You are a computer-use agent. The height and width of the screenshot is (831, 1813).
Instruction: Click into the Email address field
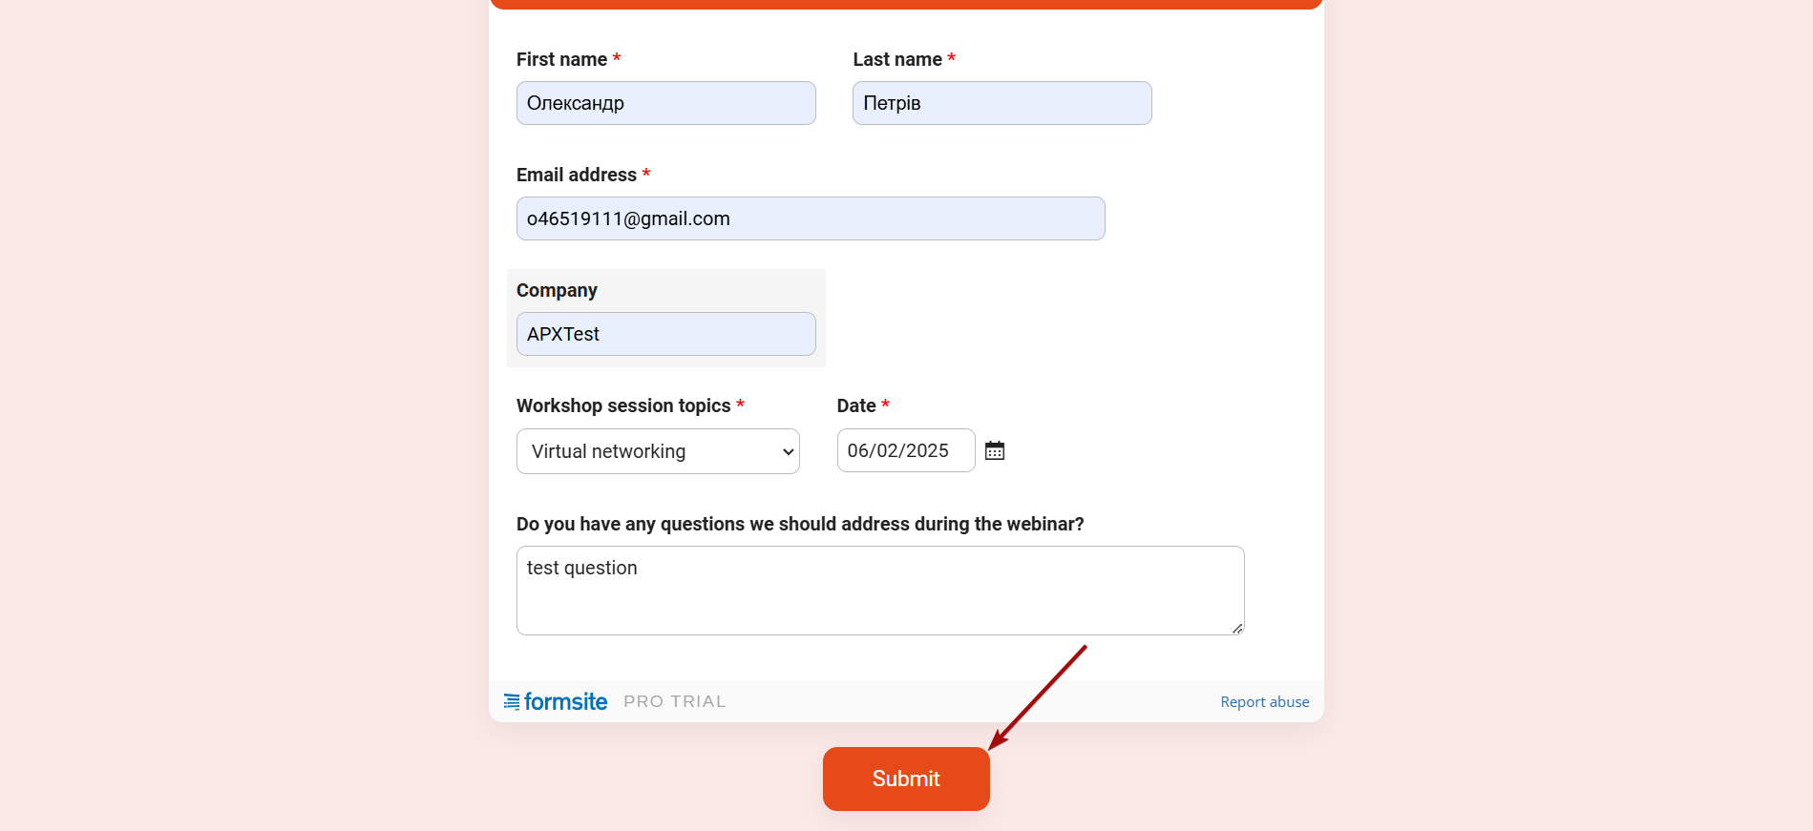(811, 218)
